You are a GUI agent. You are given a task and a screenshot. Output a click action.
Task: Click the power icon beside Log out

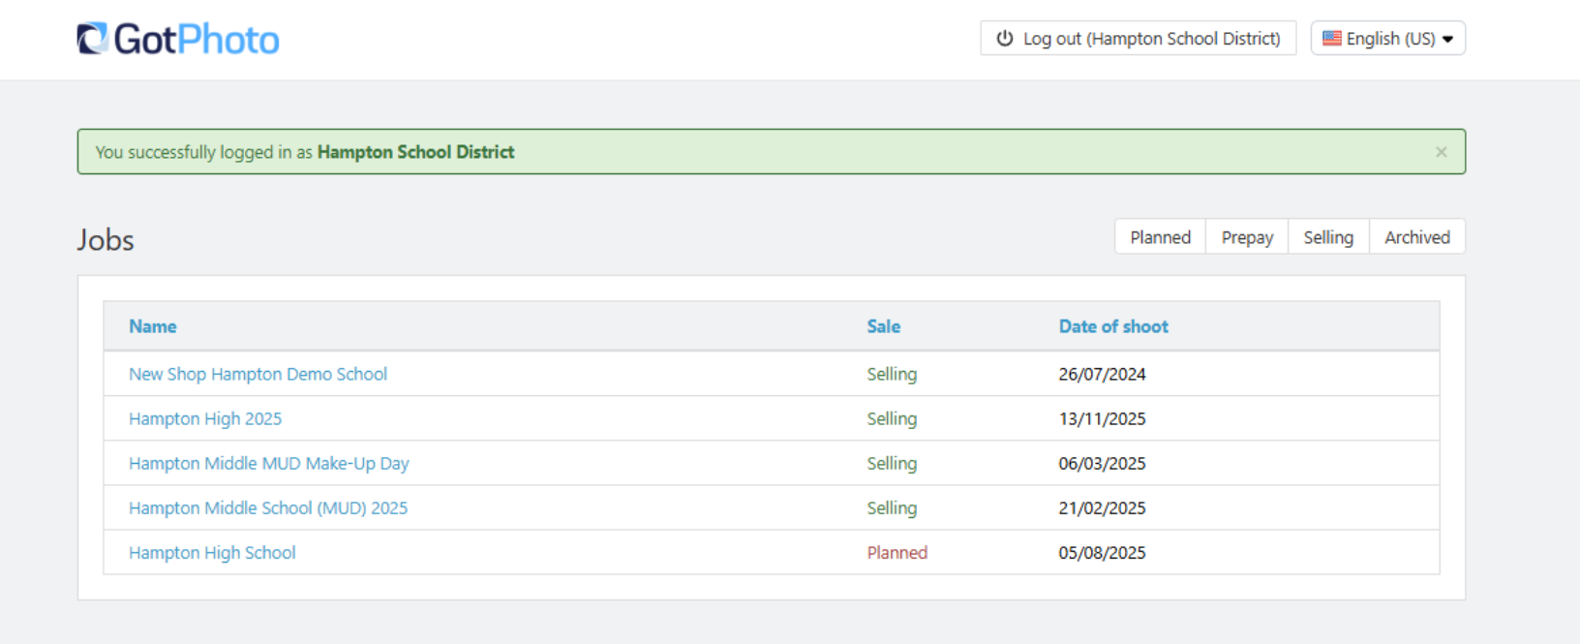pyautogui.click(x=1005, y=39)
